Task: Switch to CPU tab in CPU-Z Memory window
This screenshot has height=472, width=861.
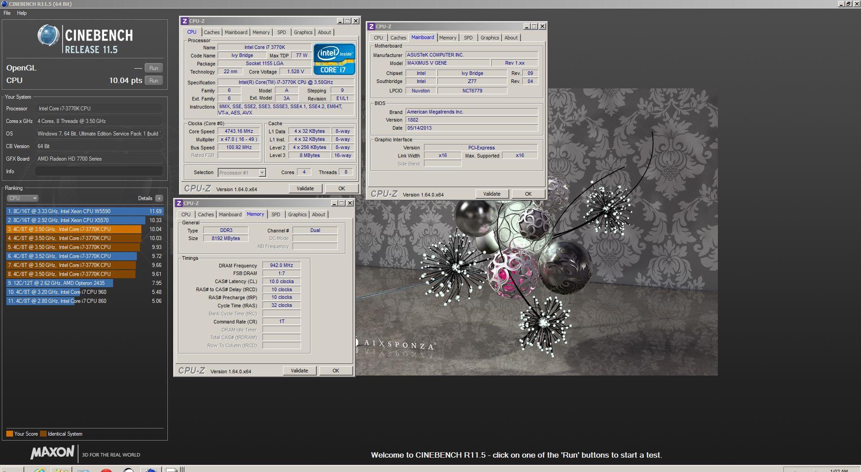Action: (x=186, y=214)
